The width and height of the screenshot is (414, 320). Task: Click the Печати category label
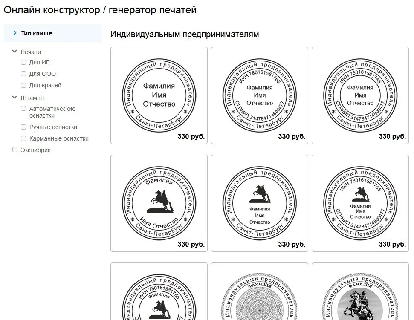pyautogui.click(x=31, y=52)
